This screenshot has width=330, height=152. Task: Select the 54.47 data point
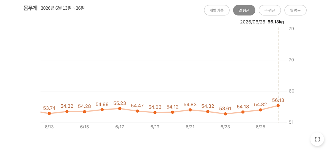[137, 111]
